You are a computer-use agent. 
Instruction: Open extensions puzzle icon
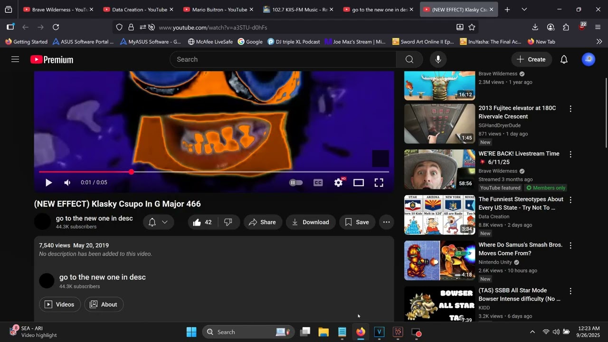coord(566,27)
